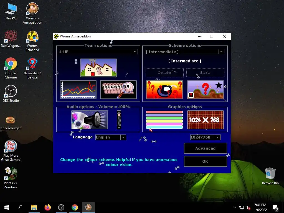Switch to Chrome in the taskbar

(75, 207)
